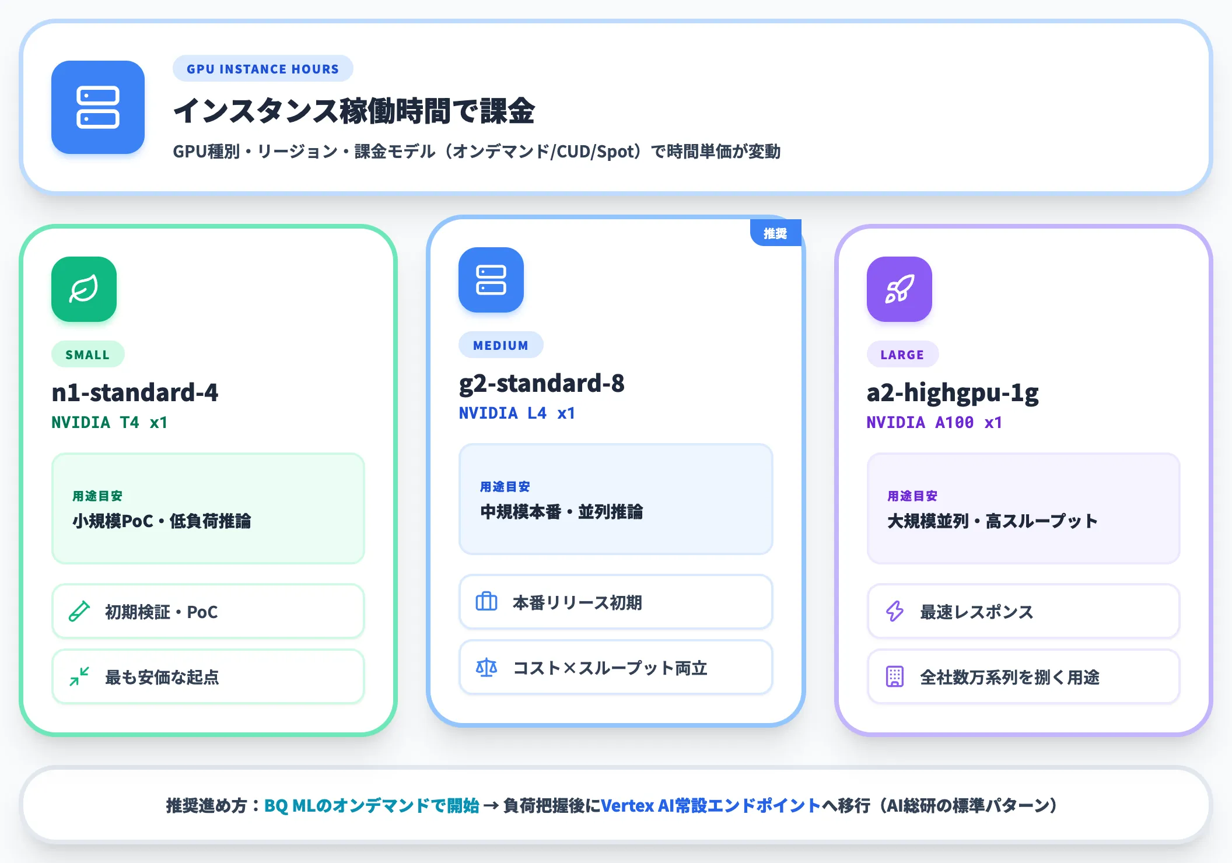Click the 本番リリース初期 feature row

[x=615, y=602]
